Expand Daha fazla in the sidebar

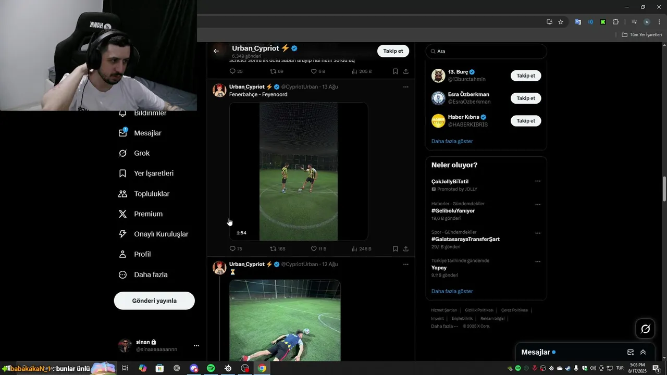coord(144,274)
